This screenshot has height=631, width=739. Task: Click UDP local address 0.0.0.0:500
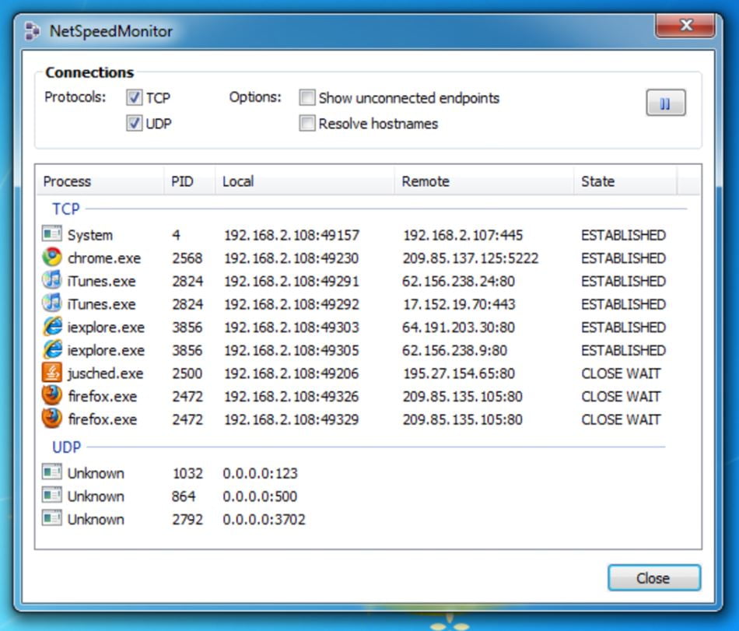260,496
